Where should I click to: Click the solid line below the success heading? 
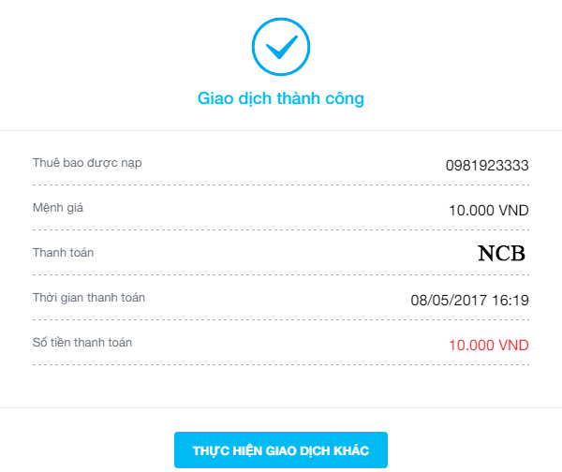pyautogui.click(x=281, y=130)
